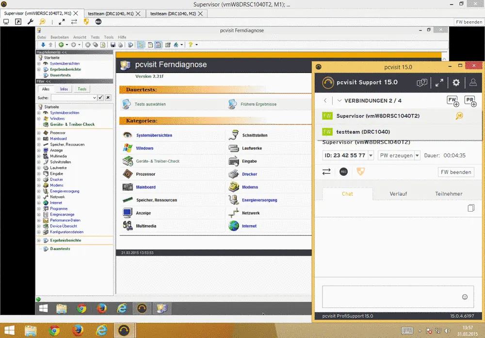Image resolution: width=485 pixels, height=338 pixels.
Task: Open the Suche combo box dropdown
Action: 95,98
